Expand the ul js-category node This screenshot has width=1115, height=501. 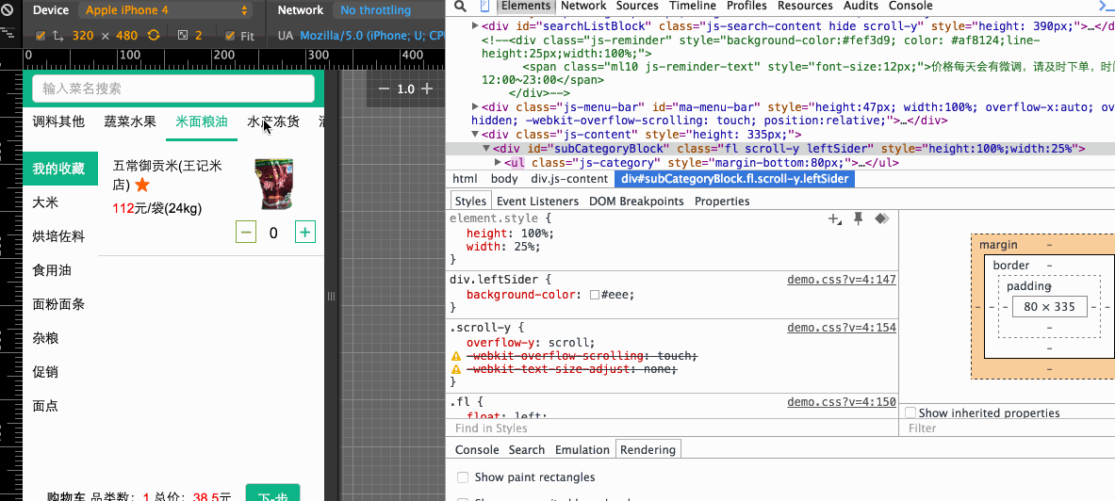[498, 163]
